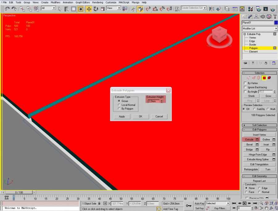Activate the Select and Rotate tool

coord(96,9)
